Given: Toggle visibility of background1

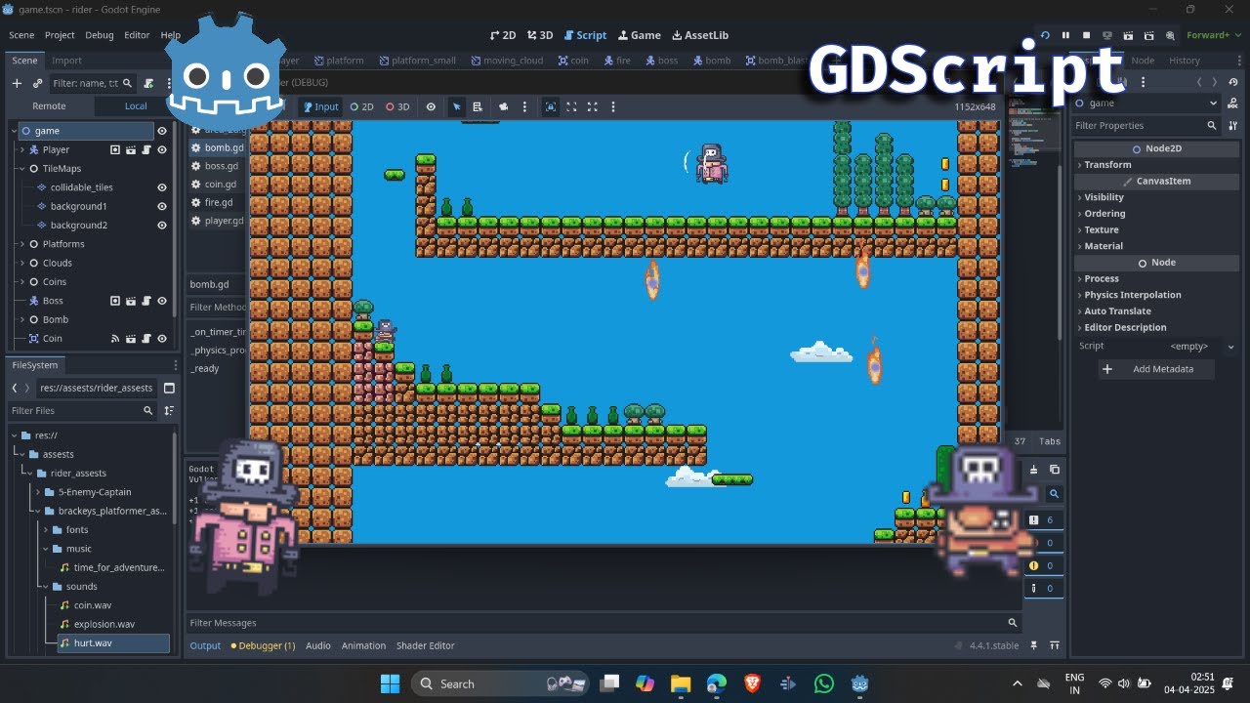Looking at the screenshot, I should pyautogui.click(x=162, y=206).
